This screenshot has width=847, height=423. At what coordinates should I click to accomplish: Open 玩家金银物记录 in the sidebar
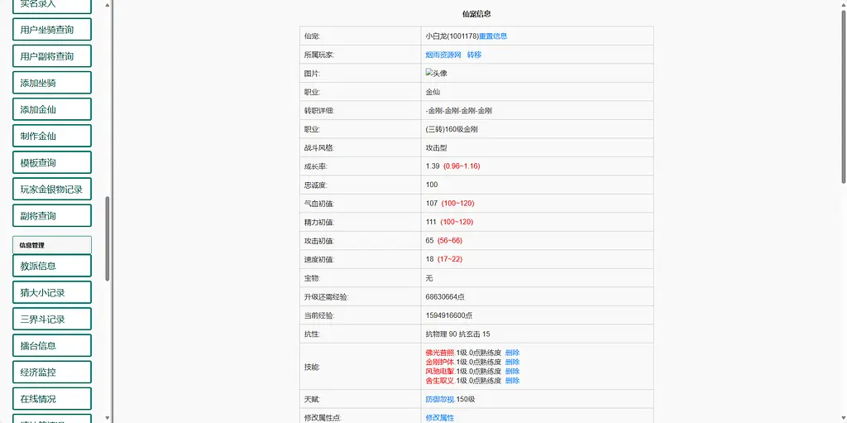click(x=52, y=189)
